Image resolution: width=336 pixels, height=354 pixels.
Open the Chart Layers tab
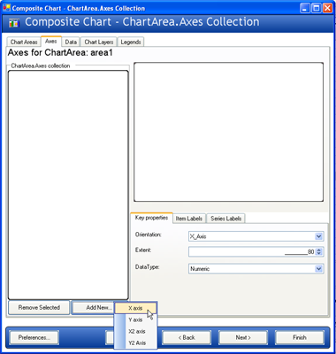[x=99, y=42]
